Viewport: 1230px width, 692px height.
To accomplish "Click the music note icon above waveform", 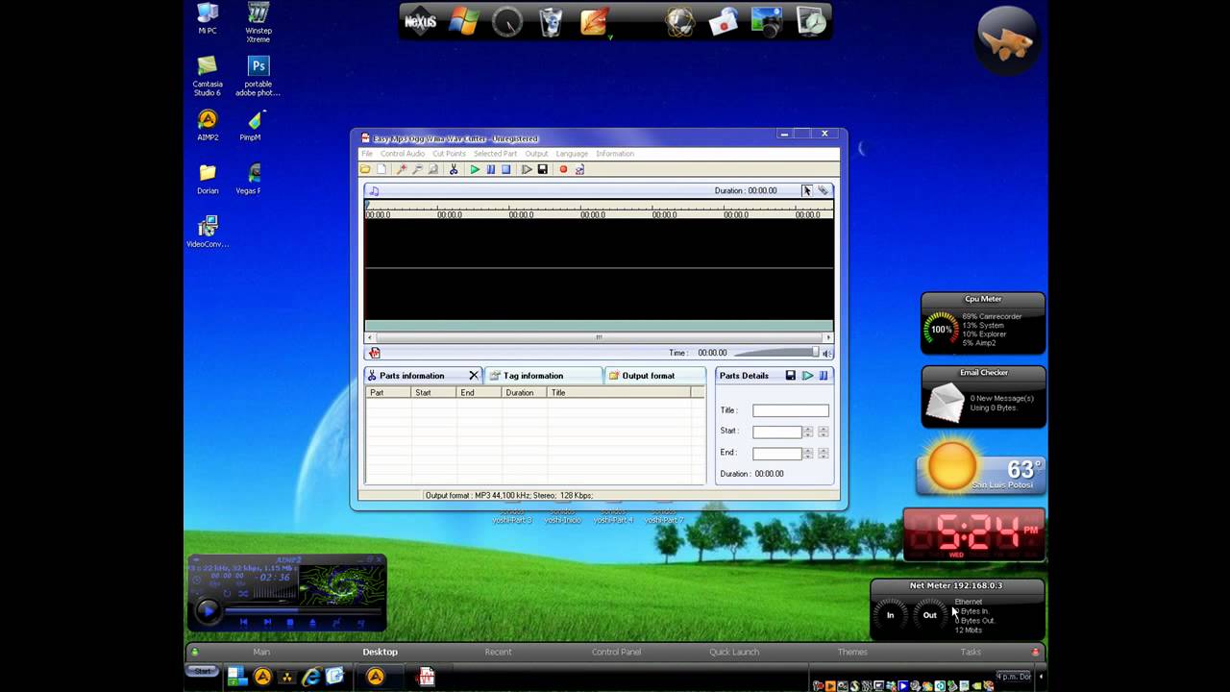I will pyautogui.click(x=375, y=190).
